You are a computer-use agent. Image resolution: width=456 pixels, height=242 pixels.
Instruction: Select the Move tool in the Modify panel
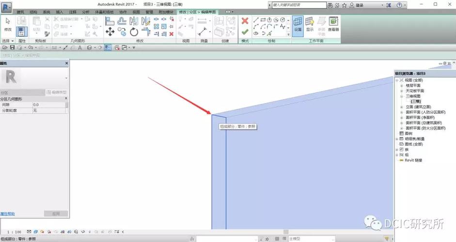pos(110,31)
